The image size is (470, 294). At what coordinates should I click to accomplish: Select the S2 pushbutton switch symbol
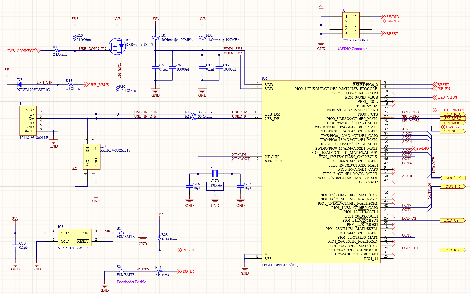(122, 271)
